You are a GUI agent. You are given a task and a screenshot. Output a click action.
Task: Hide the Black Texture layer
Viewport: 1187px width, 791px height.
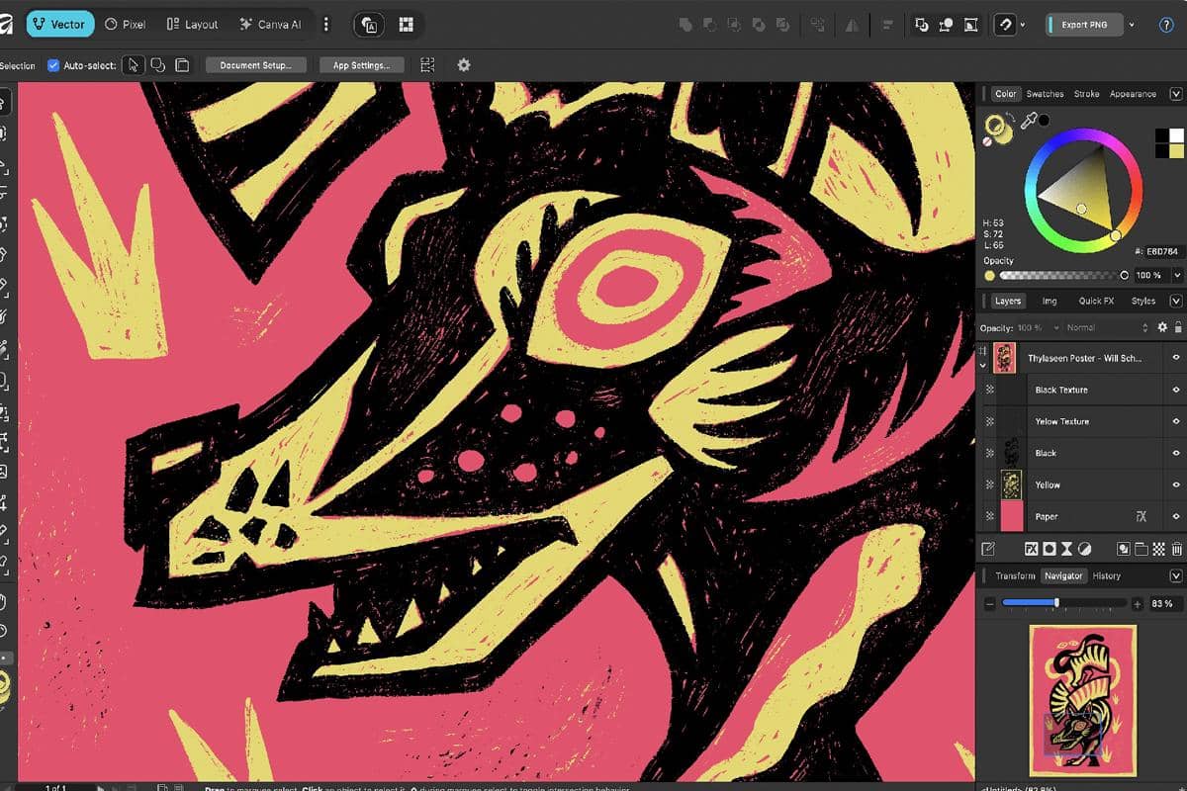1176,390
